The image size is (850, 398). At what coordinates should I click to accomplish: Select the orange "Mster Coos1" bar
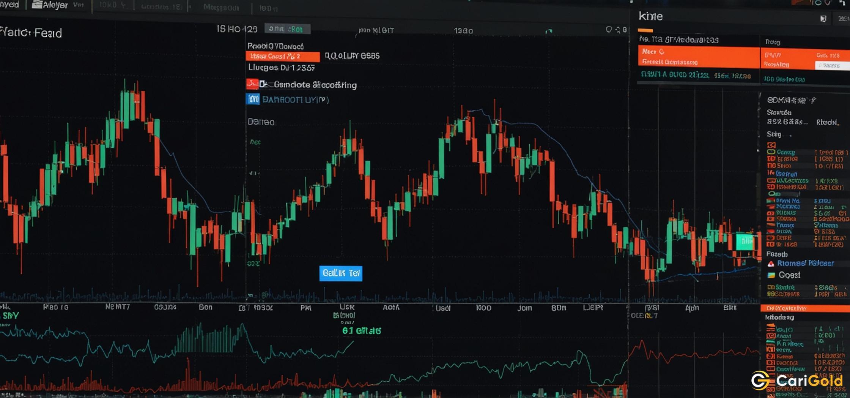point(283,56)
